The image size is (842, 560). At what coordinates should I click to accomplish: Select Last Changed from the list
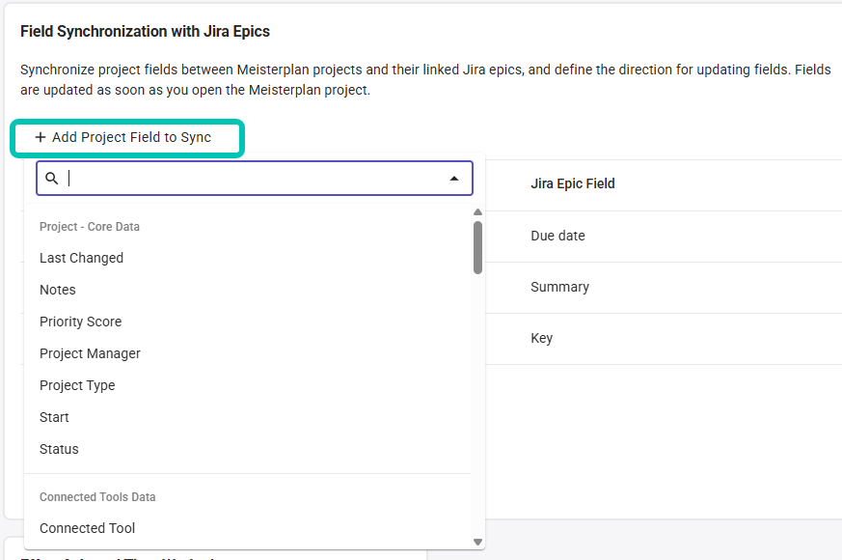(x=247, y=258)
